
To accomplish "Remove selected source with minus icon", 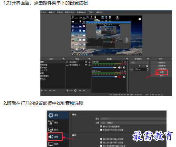I will pos(71,91).
